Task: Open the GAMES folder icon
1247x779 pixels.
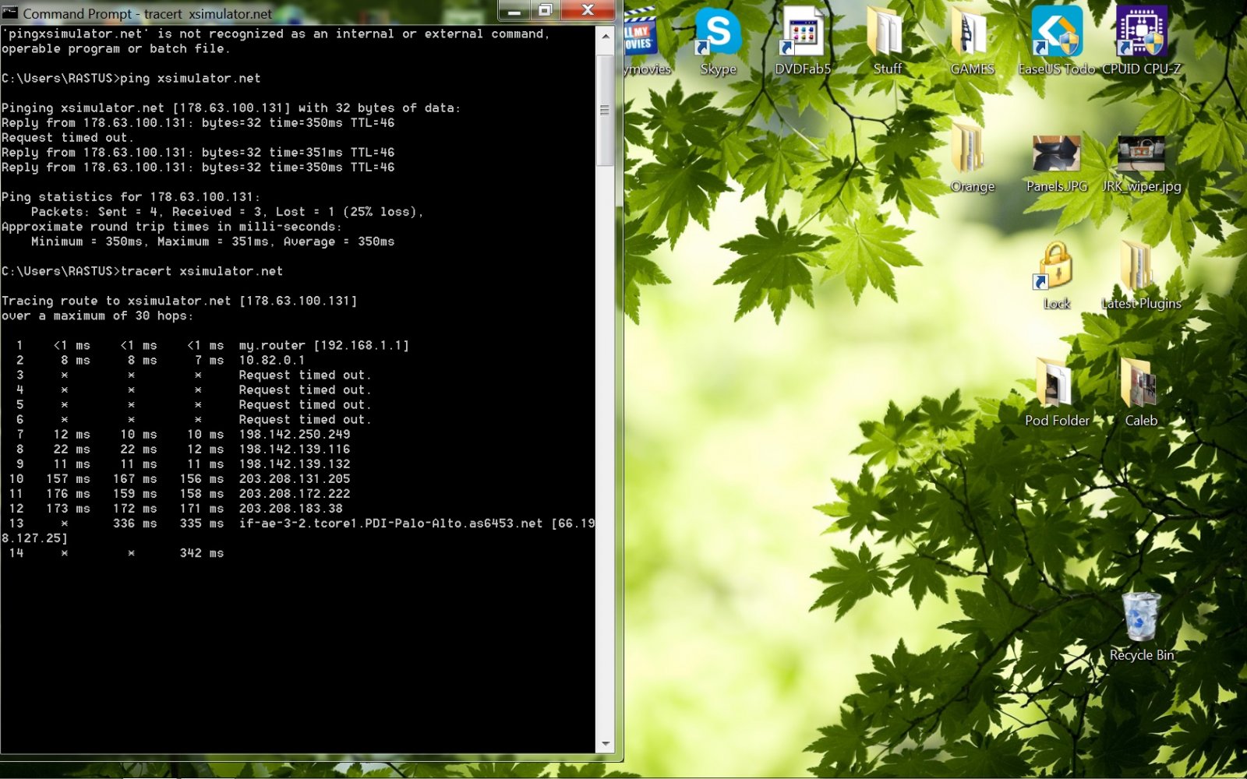Action: pyautogui.click(x=971, y=35)
